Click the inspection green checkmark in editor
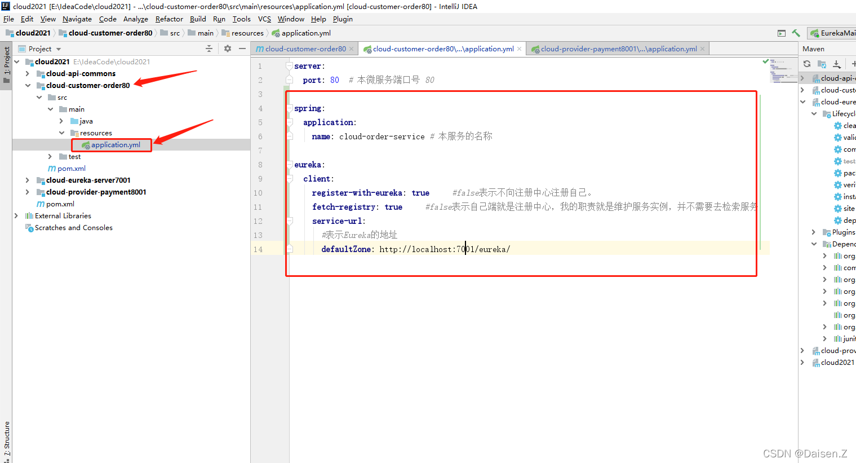856x463 pixels. 765,61
